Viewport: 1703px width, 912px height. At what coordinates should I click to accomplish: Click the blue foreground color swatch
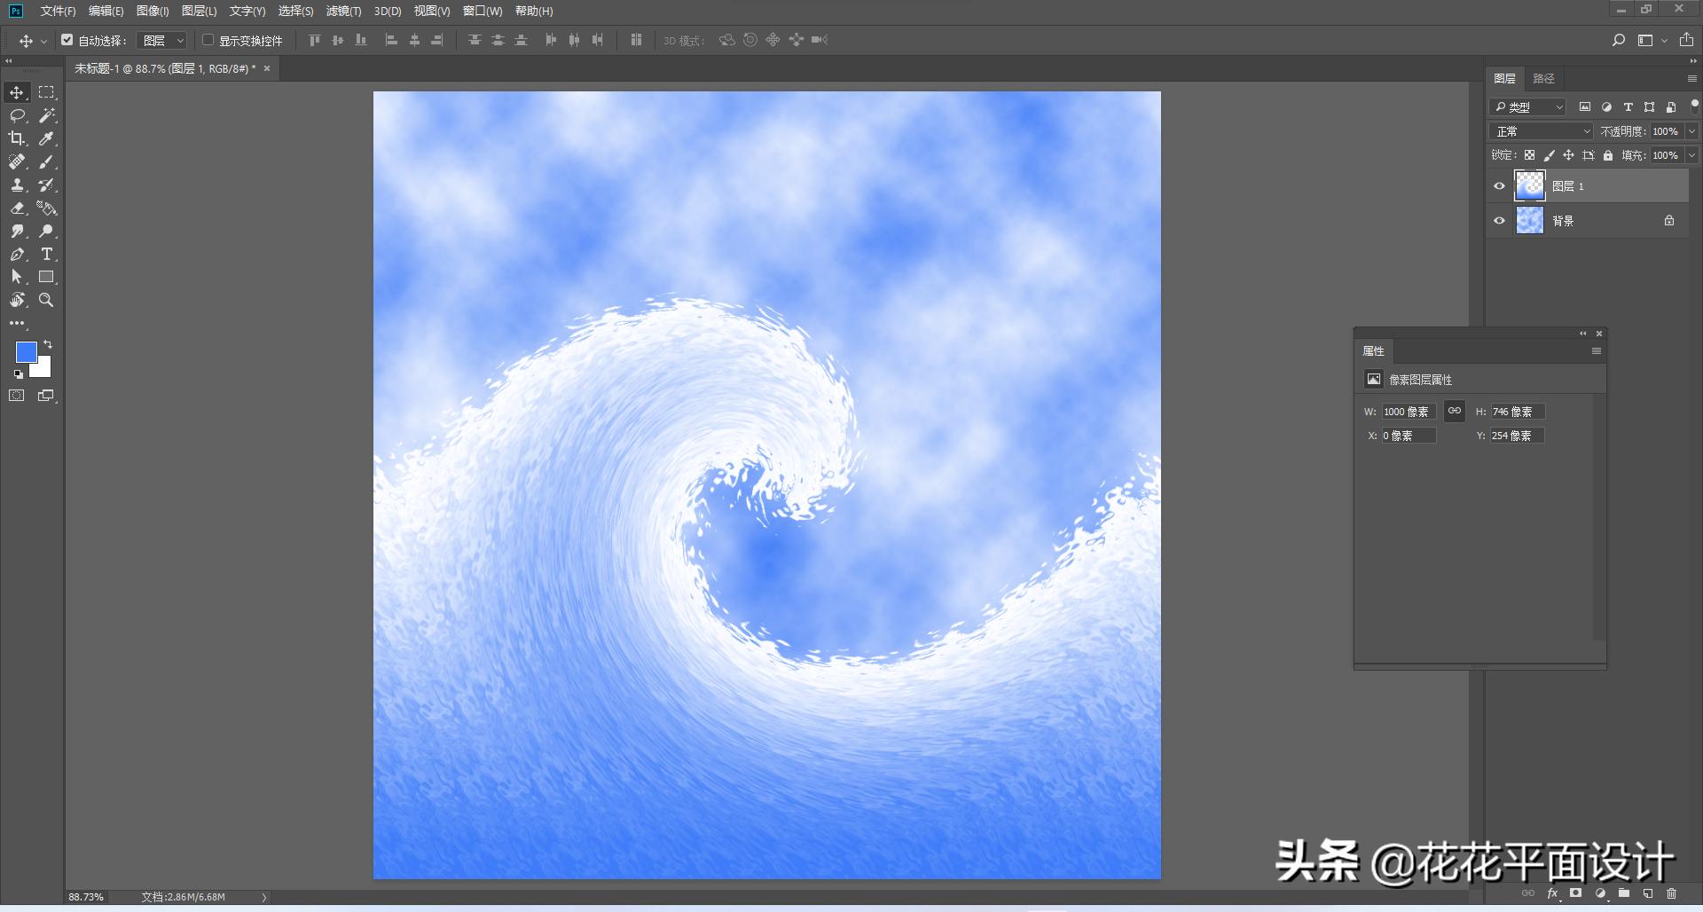pyautogui.click(x=26, y=352)
